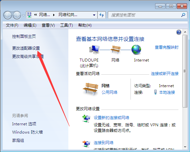The width and height of the screenshot is (190, 152).
Task: Open 更改适配器设置 link
Action: point(26,48)
